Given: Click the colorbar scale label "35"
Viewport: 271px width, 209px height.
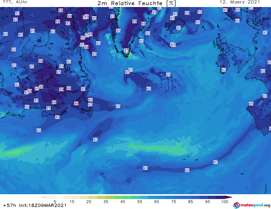Looking at the screenshot, I should pos(106,202).
